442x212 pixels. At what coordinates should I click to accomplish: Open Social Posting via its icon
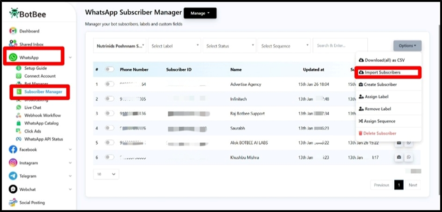coord(13,203)
